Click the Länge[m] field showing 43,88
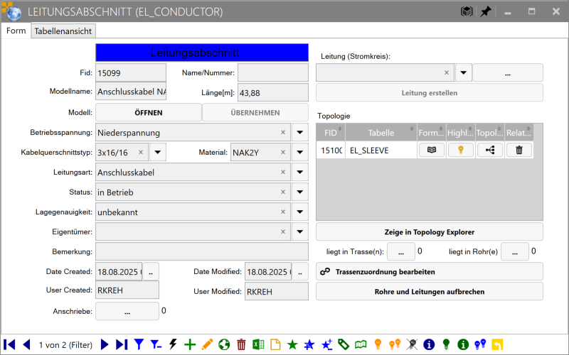The height and width of the screenshot is (355, 569). pos(273,93)
